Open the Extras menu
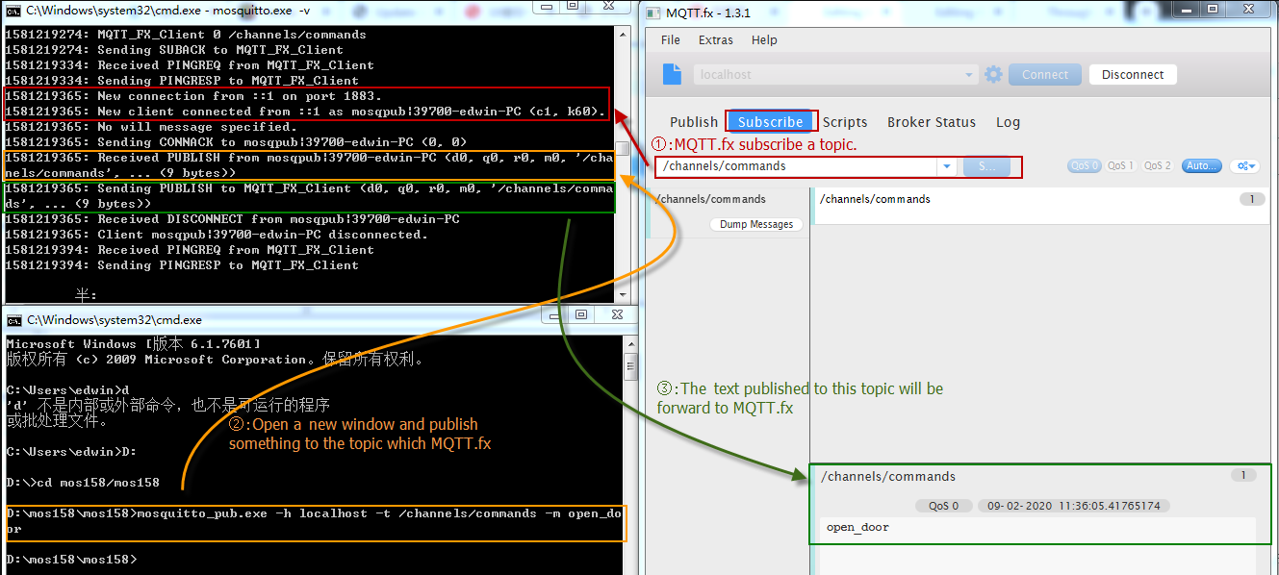This screenshot has width=1279, height=575. (x=716, y=40)
